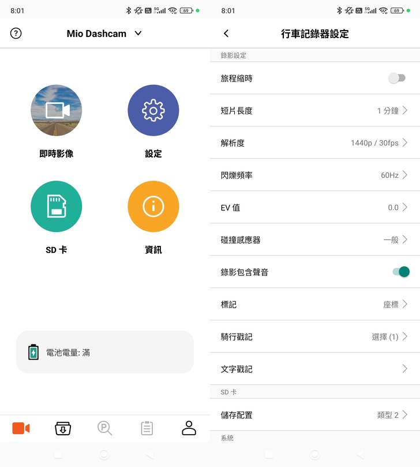Tap the Android home button on left phone
The height and width of the screenshot is (467, 420).
click(104, 454)
